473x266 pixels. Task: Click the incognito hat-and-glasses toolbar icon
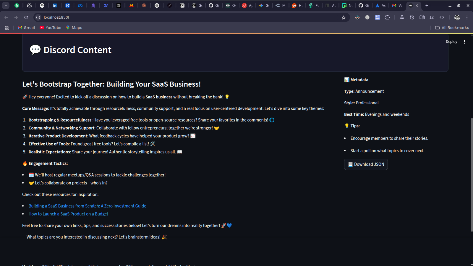[402, 17]
